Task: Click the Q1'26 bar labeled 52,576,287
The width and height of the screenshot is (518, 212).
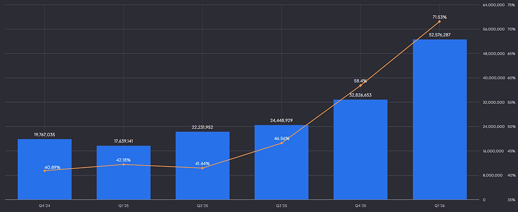Action: coord(440,119)
